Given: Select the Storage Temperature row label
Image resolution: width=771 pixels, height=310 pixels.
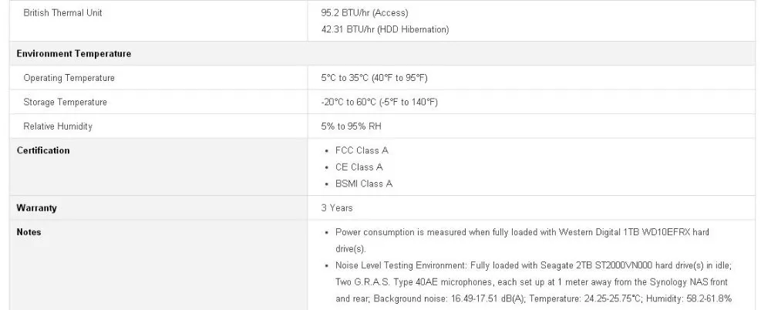Looking at the screenshot, I should 65,102.
